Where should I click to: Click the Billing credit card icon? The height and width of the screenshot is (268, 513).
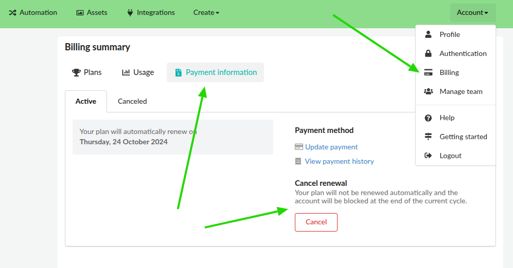pyautogui.click(x=428, y=72)
